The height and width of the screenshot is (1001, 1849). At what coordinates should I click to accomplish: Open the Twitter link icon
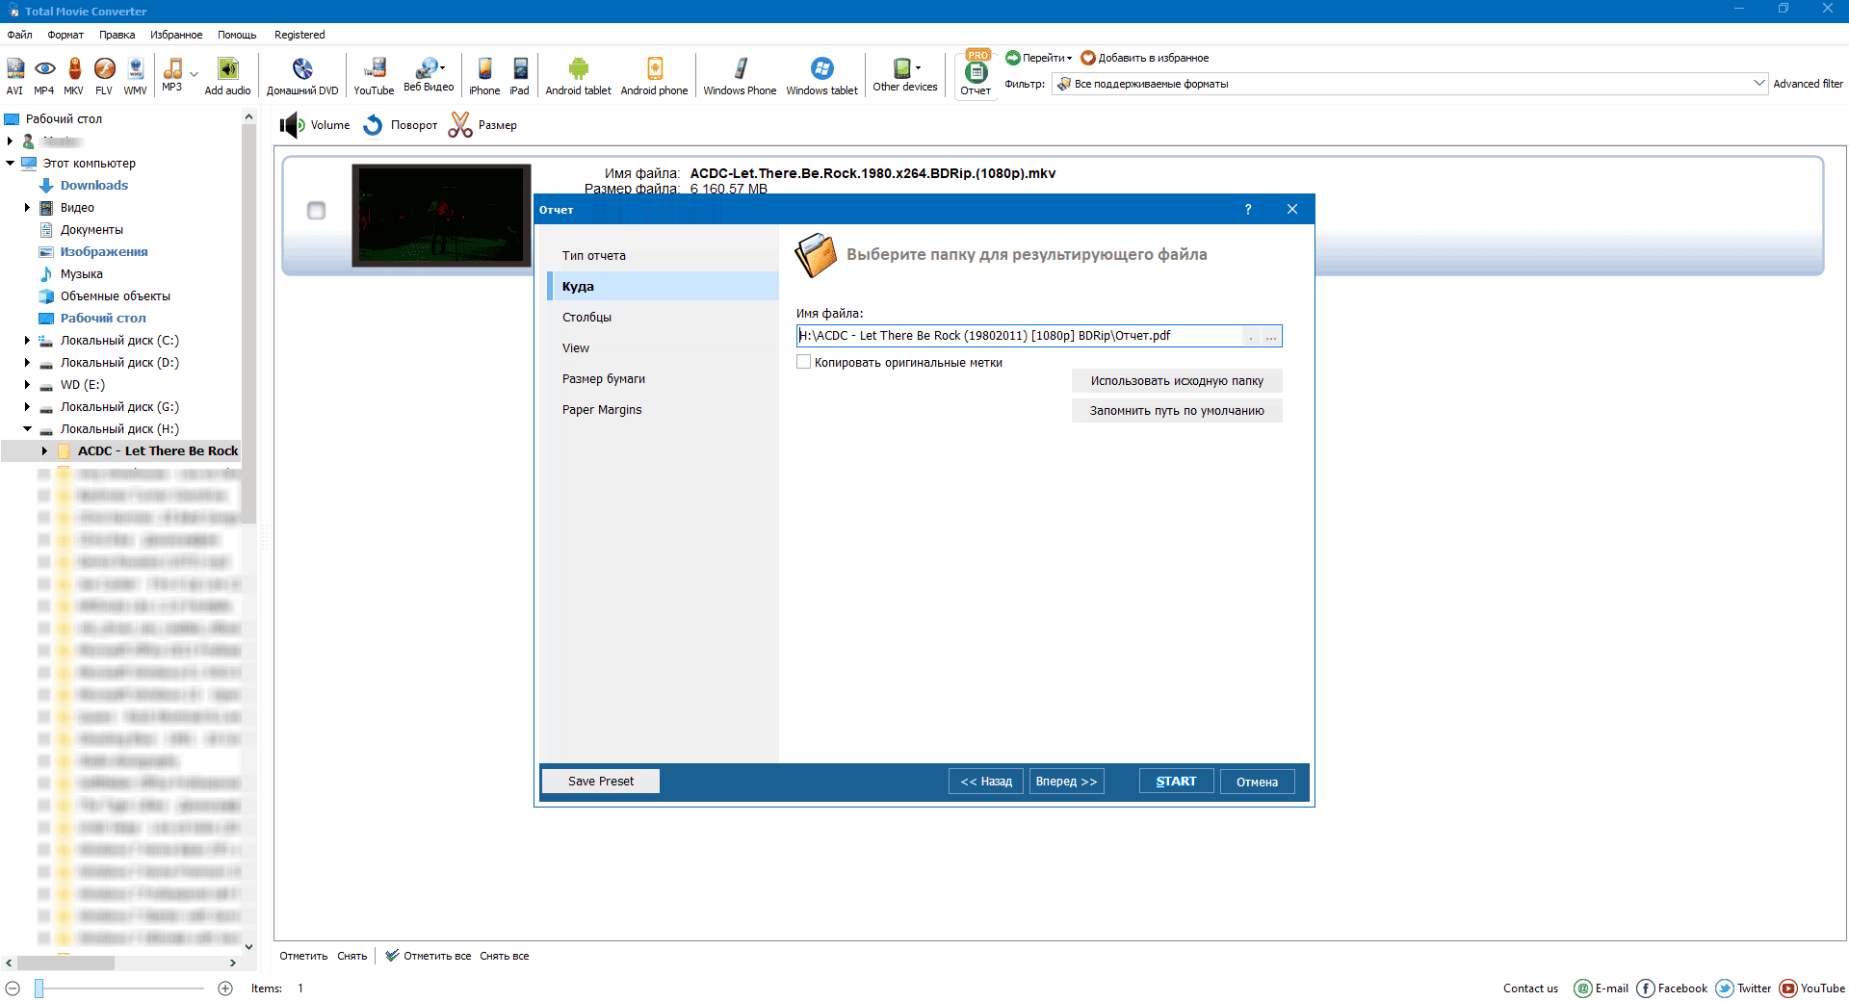coord(1725,988)
